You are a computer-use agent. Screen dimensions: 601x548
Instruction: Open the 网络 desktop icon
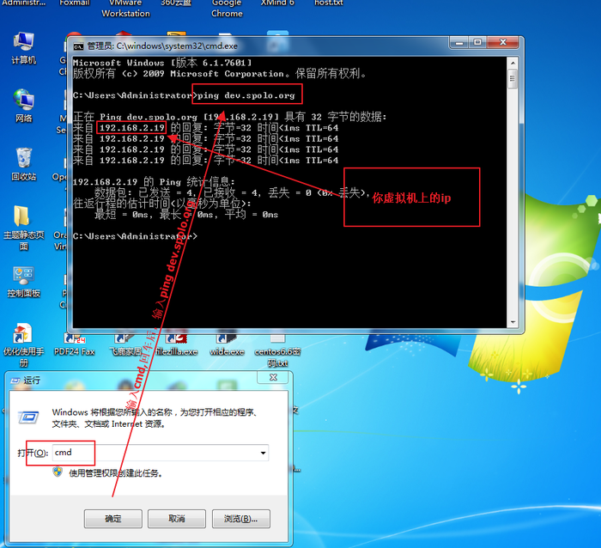point(24,107)
